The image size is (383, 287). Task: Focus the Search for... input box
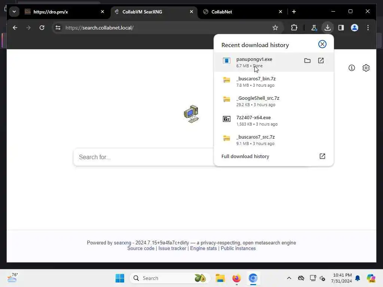[x=144, y=157]
